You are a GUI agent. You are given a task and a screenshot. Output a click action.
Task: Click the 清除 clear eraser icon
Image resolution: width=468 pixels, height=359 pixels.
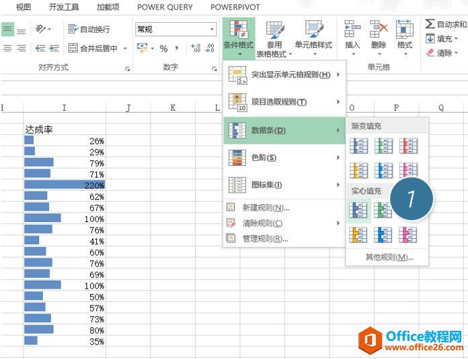pos(430,53)
